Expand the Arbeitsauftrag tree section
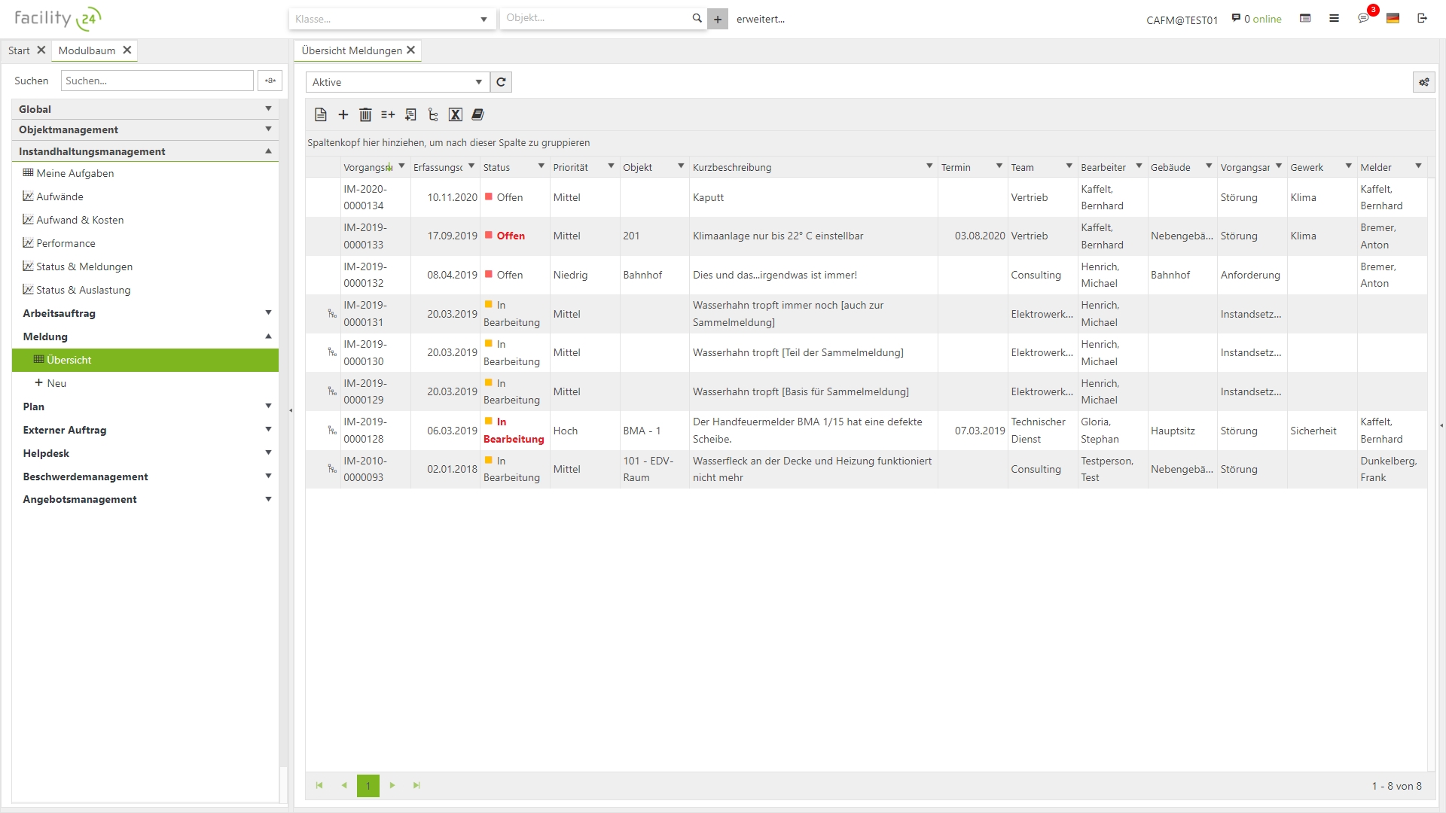 (x=268, y=313)
